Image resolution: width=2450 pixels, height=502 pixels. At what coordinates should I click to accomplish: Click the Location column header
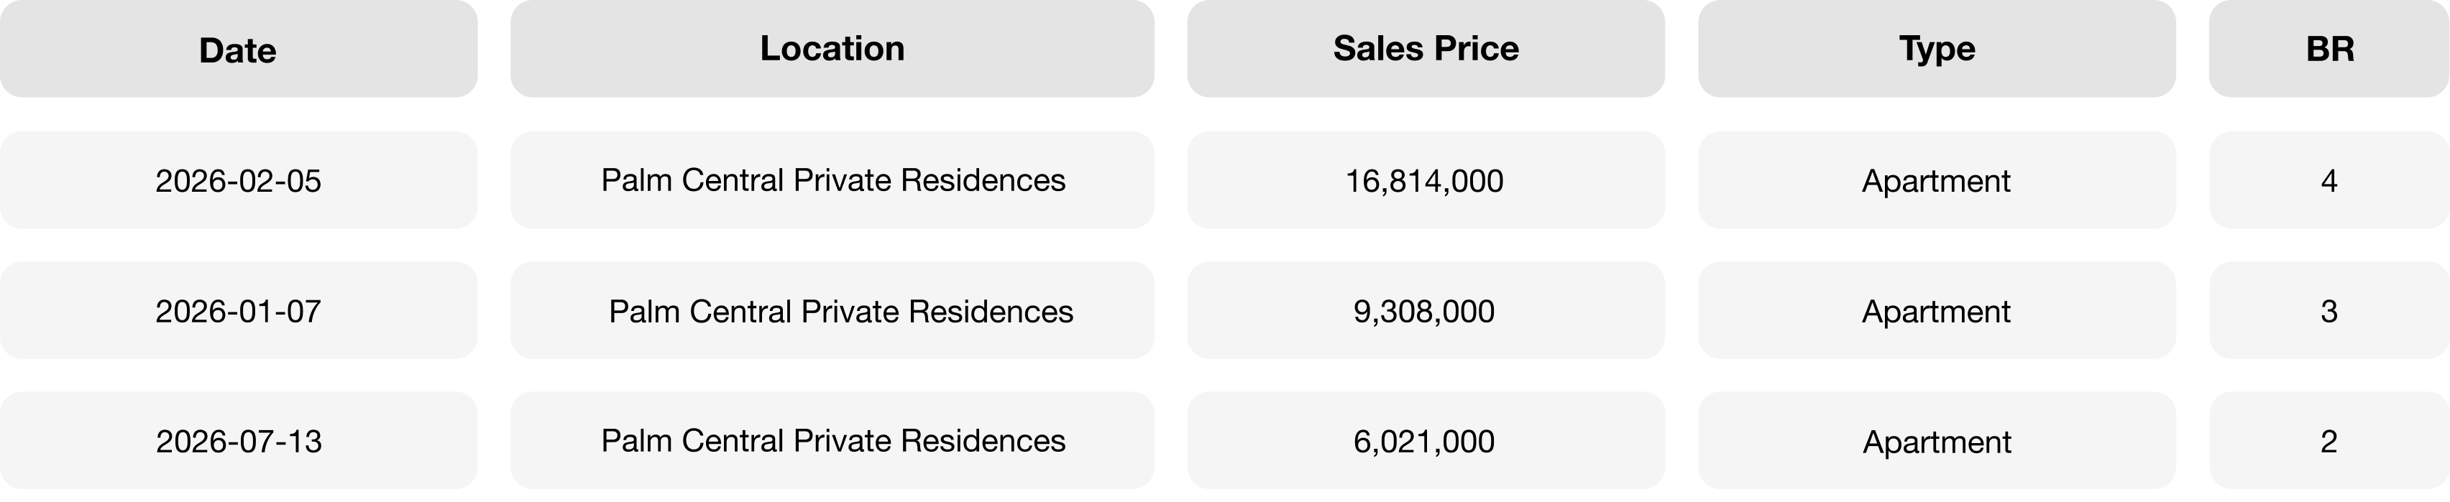tap(832, 49)
